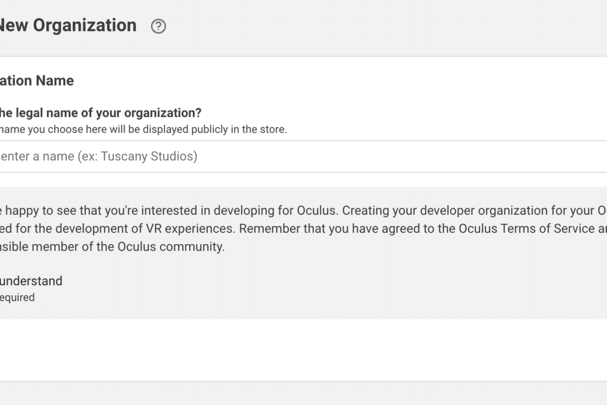Click the gray footer area below the form card
This screenshot has width=607, height=405.
click(303, 393)
